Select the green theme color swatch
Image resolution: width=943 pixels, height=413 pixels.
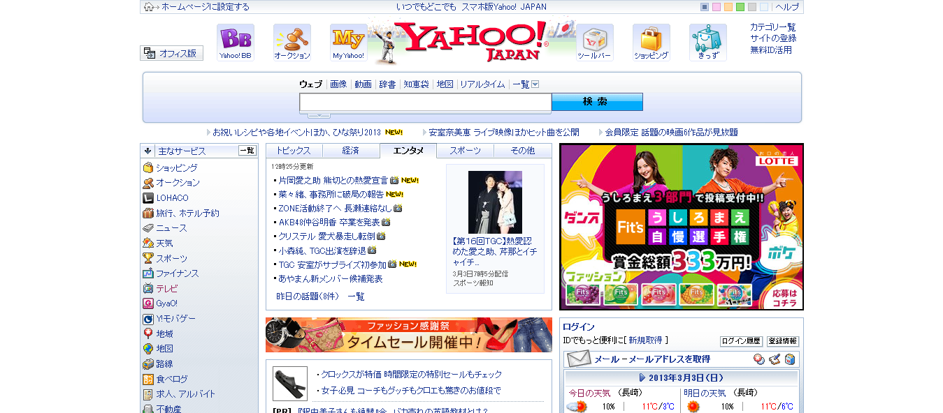pyautogui.click(x=740, y=7)
